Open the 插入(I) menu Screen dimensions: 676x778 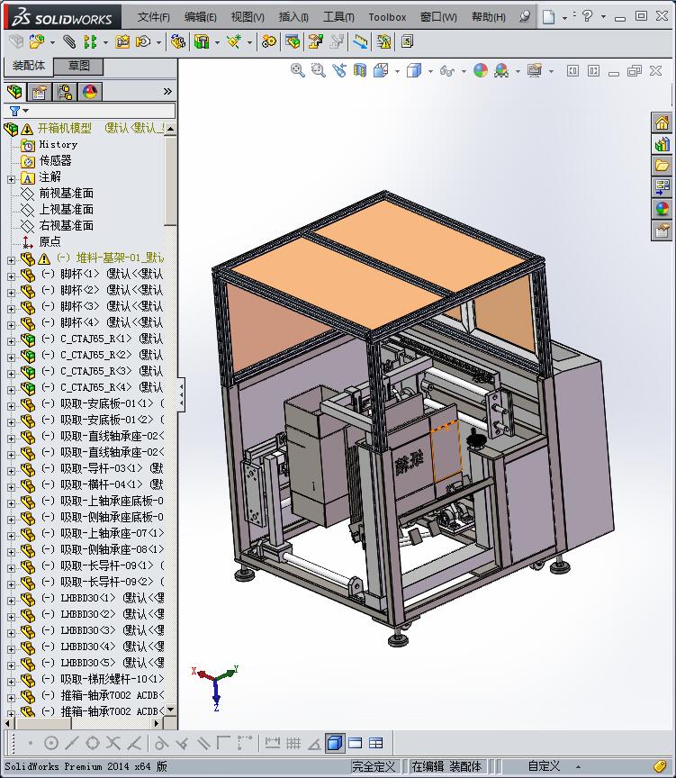click(293, 17)
